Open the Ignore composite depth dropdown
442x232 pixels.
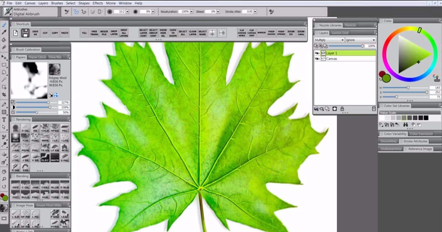coord(360,40)
